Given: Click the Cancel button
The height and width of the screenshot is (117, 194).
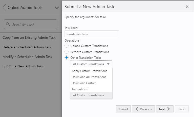Looking at the screenshot, I should pos(123,109).
